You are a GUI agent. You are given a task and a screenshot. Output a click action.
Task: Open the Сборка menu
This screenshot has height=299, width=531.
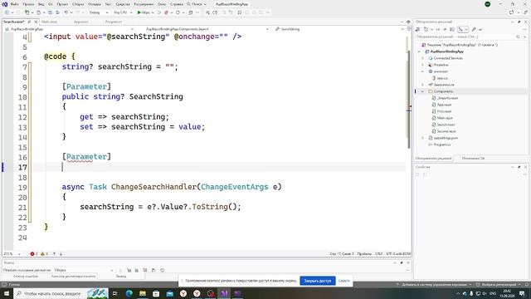(78, 4)
